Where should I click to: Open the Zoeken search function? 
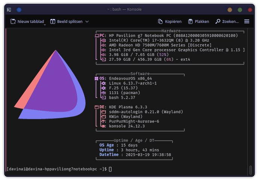227,21
